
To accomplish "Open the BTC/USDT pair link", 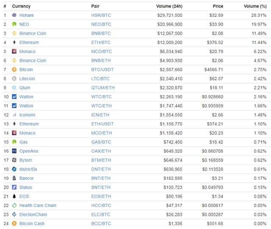I will (x=102, y=70).
